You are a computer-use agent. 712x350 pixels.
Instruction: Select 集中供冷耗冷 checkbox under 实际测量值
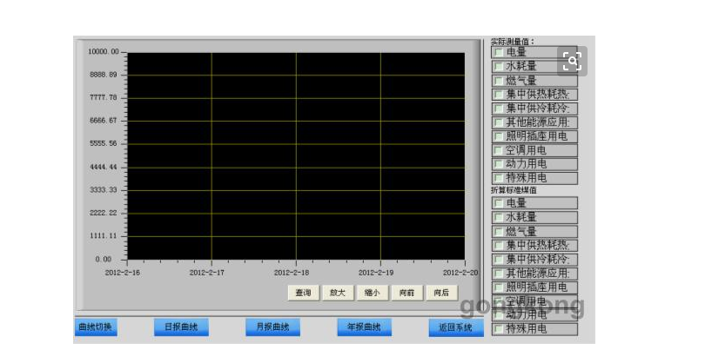pos(499,109)
